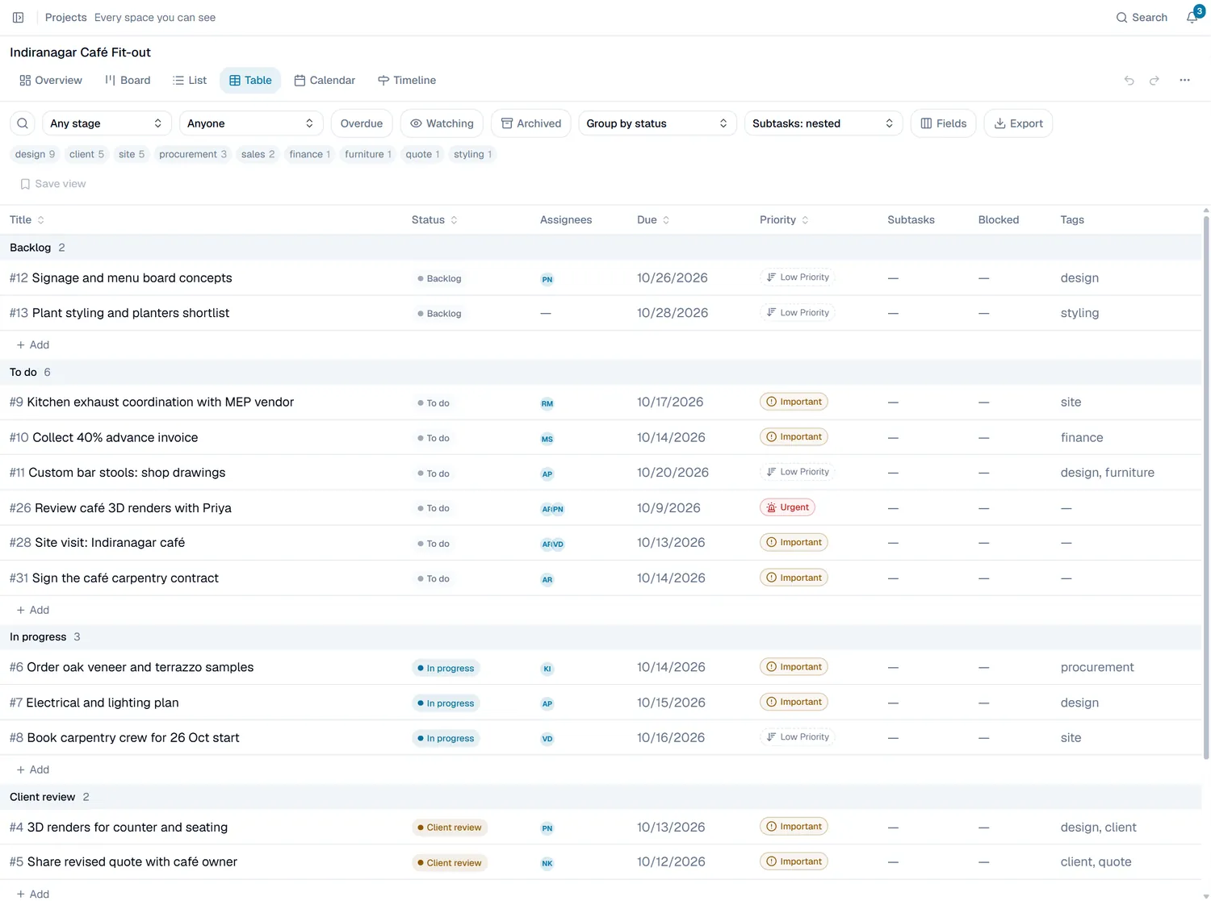Toggle the design 9 tag filter

click(35, 154)
